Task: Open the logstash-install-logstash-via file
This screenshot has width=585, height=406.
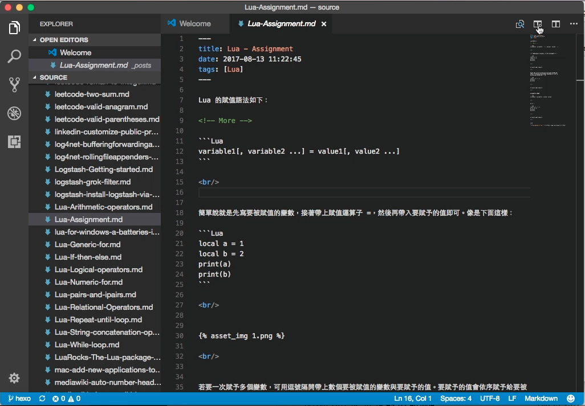Action: click(x=95, y=194)
